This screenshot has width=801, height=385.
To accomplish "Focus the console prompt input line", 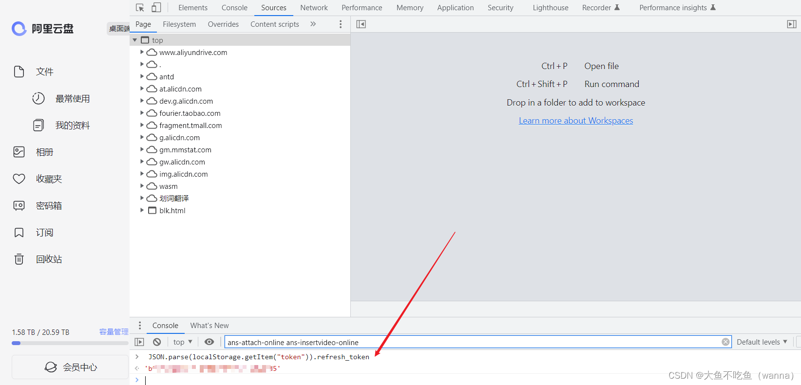I will 468,380.
